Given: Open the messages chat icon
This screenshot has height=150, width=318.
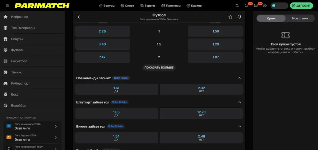Looking at the screenshot, I should (x=256, y=6).
